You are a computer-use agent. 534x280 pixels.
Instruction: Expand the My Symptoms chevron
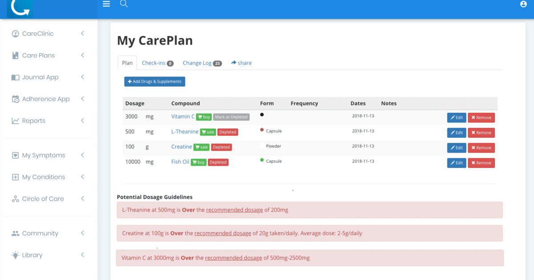pos(82,155)
